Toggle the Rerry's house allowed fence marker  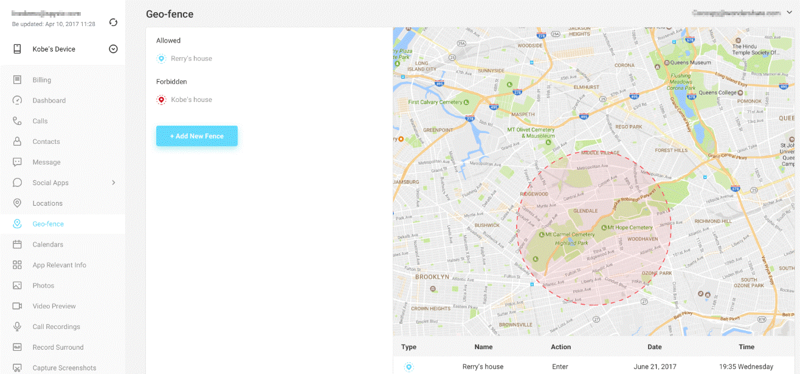(161, 58)
